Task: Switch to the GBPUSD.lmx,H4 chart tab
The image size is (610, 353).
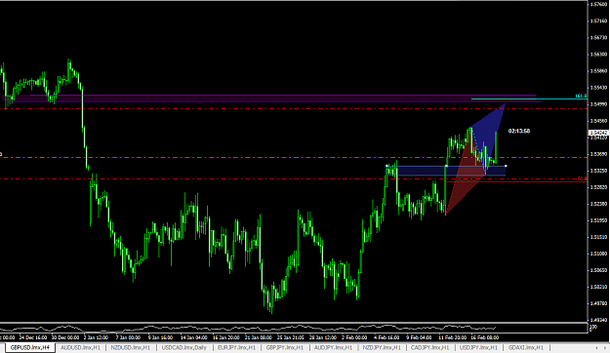Action: (x=30, y=347)
